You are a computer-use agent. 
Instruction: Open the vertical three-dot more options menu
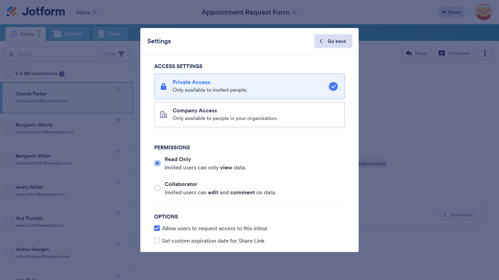(485, 53)
